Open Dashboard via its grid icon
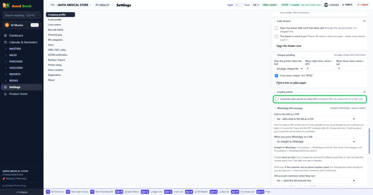 [5, 36]
